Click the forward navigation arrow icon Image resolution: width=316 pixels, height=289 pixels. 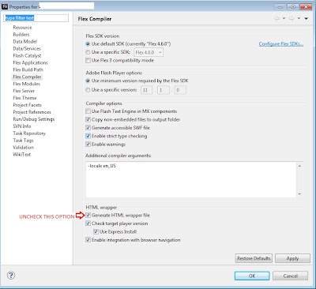point(292,18)
